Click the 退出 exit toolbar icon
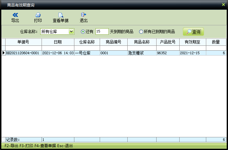Image resolution: width=228 pixels, height=150 pixels. click(83, 18)
